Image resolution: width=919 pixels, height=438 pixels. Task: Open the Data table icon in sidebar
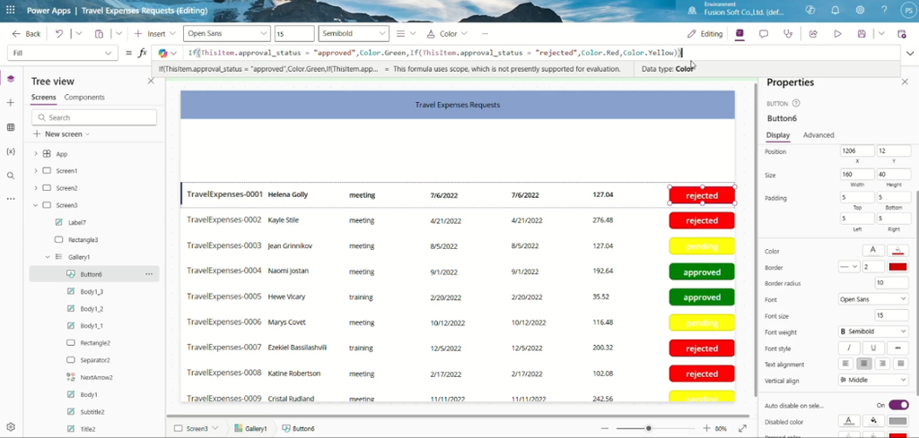pos(11,127)
